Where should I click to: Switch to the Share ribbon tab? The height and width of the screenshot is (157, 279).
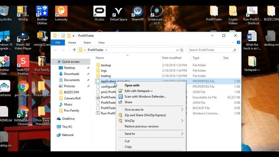point(87,43)
